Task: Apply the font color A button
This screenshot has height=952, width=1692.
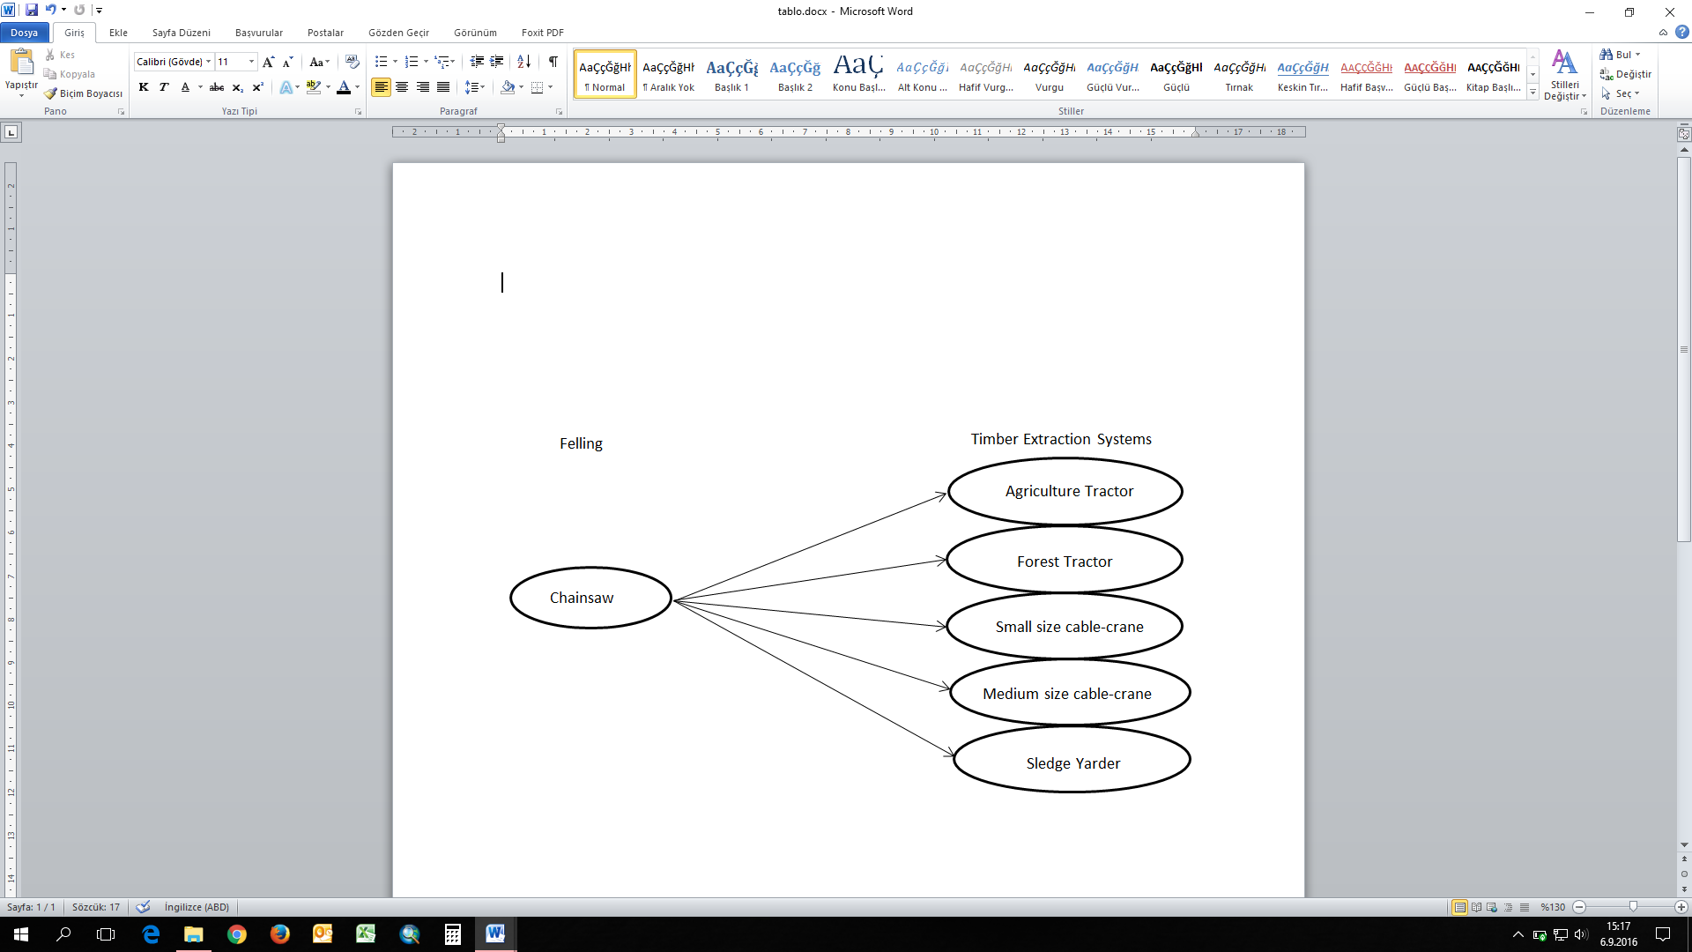Action: [344, 87]
